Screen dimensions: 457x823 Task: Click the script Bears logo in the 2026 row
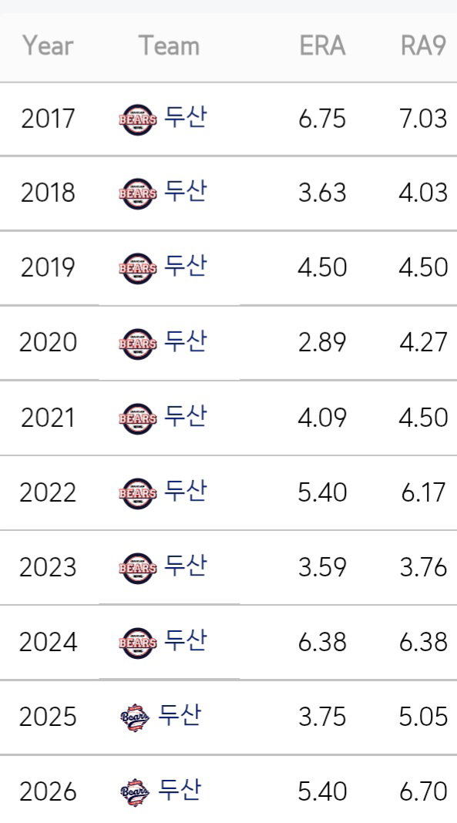[x=135, y=792]
